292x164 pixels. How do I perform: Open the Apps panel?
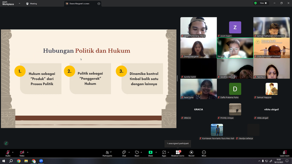point(164,153)
